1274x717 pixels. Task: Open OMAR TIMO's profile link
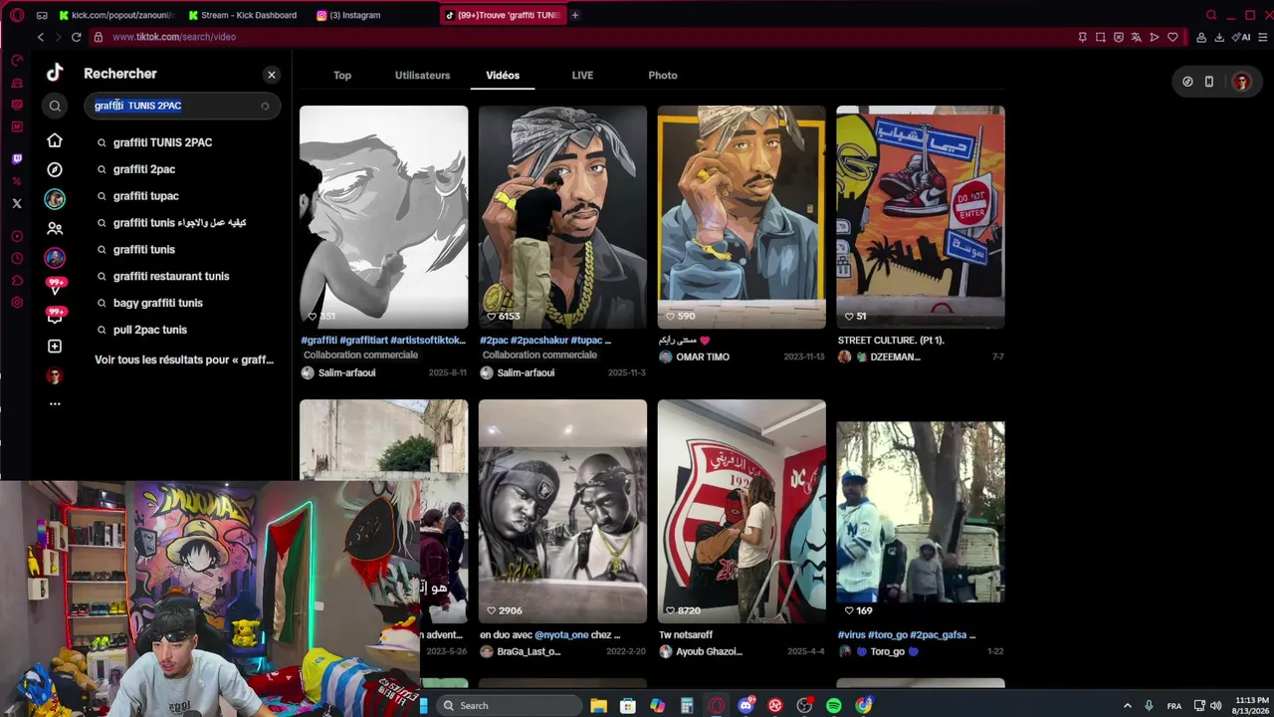(703, 358)
